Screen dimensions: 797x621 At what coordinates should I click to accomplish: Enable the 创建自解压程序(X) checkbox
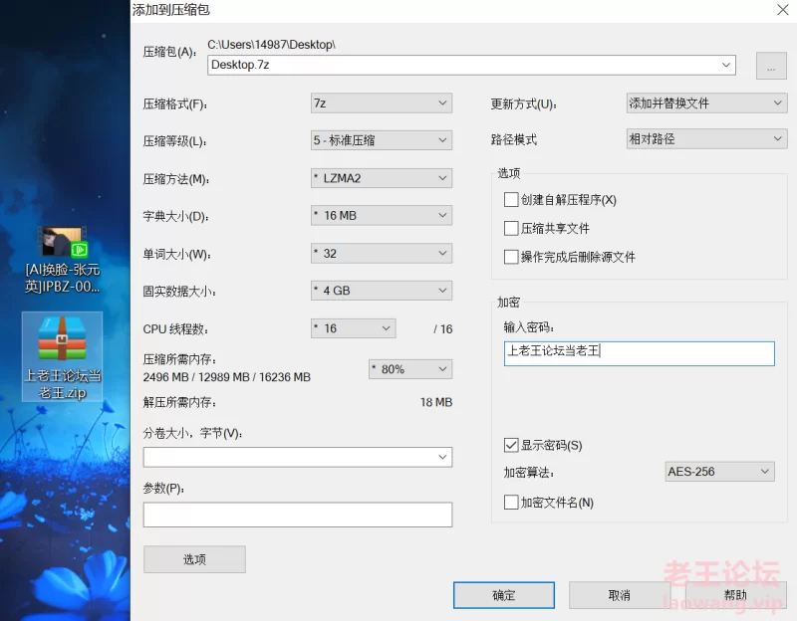[x=511, y=200]
